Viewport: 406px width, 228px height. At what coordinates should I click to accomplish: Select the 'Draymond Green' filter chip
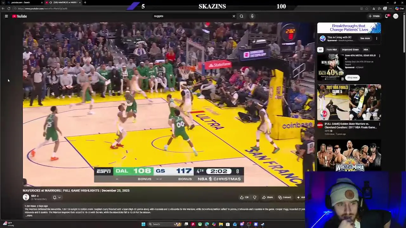[350, 50]
